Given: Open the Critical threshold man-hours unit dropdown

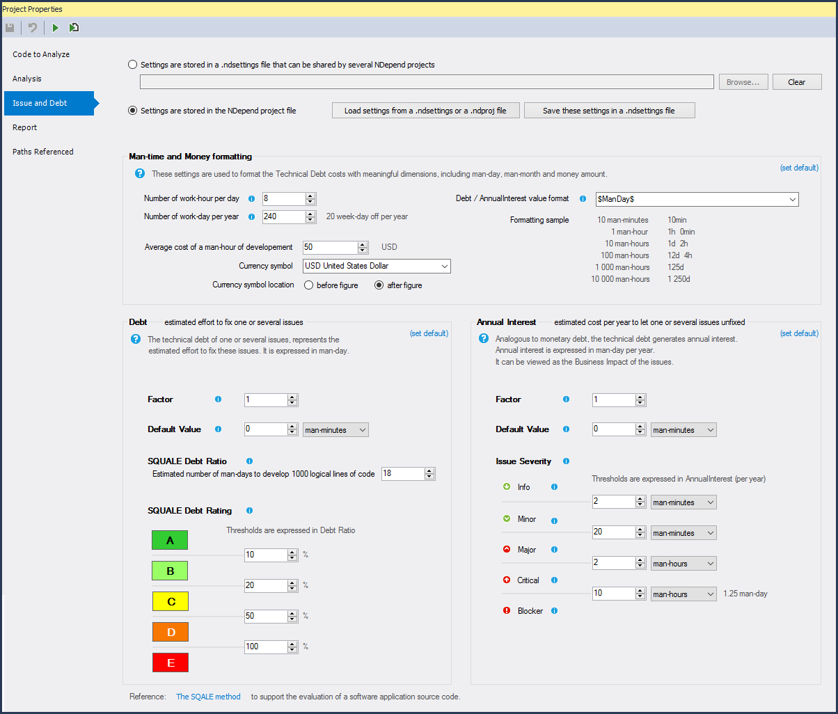Looking at the screenshot, I should (683, 594).
